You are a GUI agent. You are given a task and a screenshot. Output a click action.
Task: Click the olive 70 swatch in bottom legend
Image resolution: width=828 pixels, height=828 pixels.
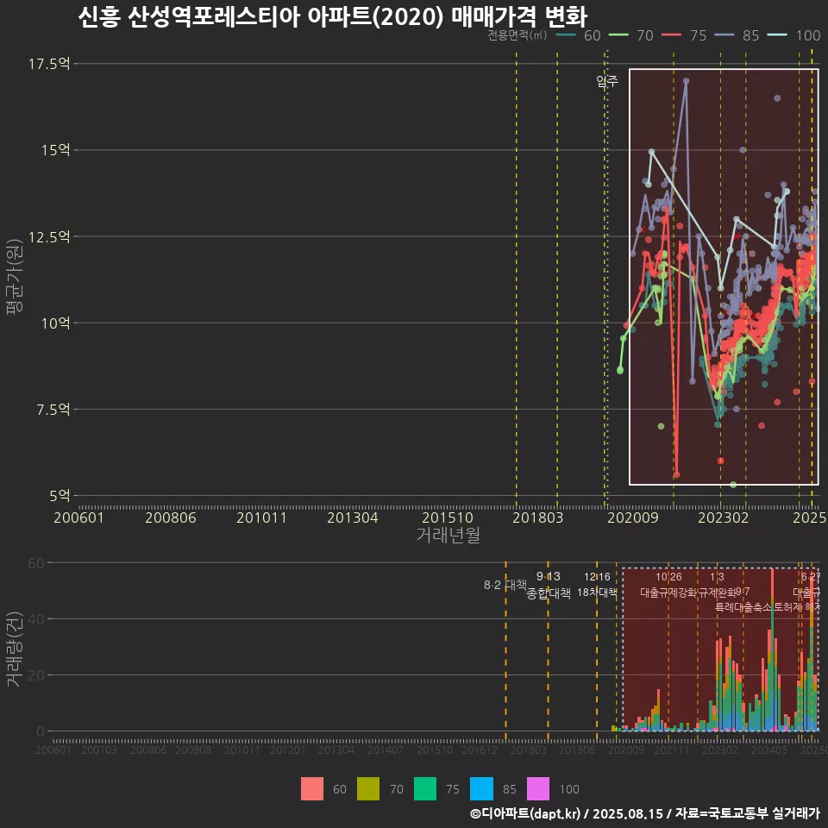tap(368, 789)
